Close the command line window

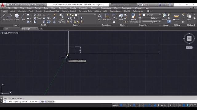pyautogui.click(x=2, y=99)
